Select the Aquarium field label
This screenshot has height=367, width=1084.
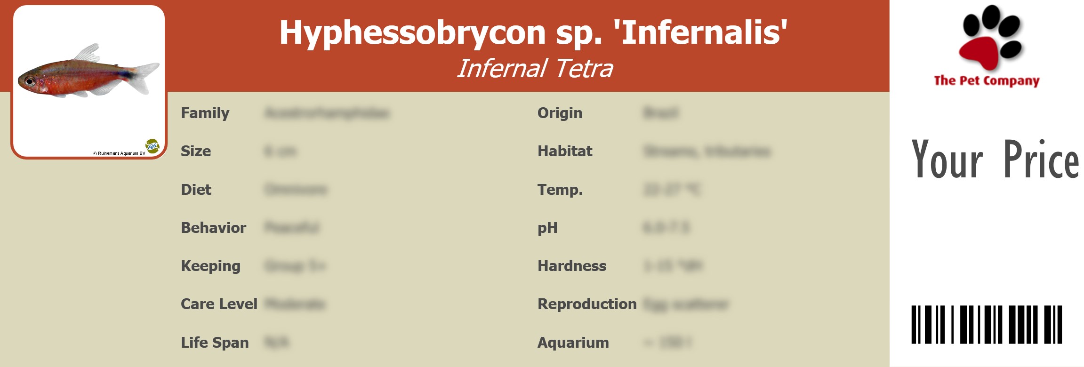[x=573, y=343]
